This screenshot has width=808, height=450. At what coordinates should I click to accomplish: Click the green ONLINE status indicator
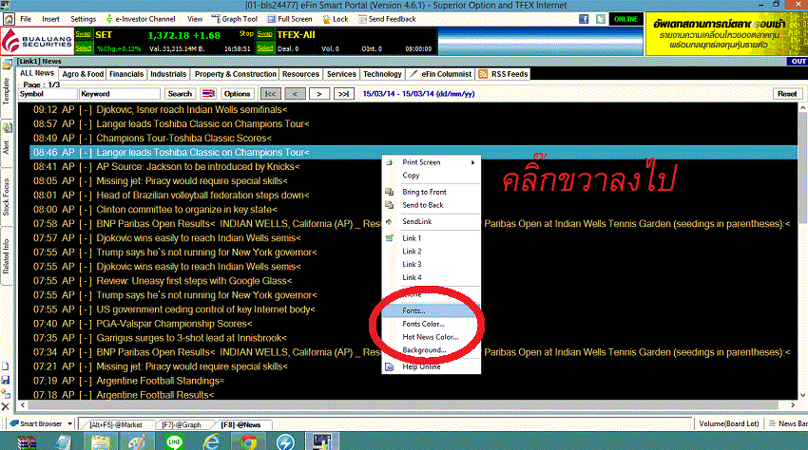pyautogui.click(x=625, y=19)
